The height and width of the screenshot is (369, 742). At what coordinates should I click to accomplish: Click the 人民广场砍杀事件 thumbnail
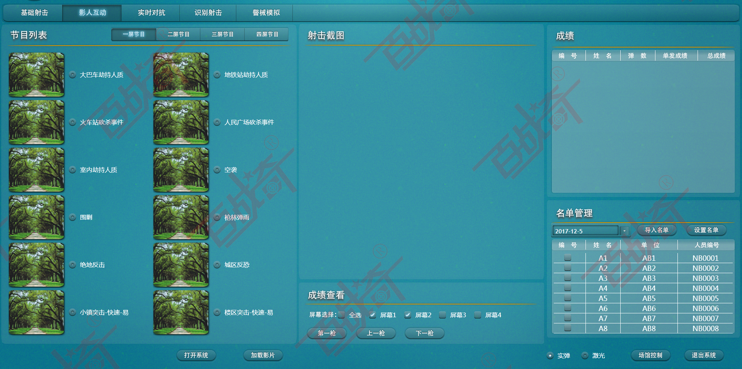point(181,122)
